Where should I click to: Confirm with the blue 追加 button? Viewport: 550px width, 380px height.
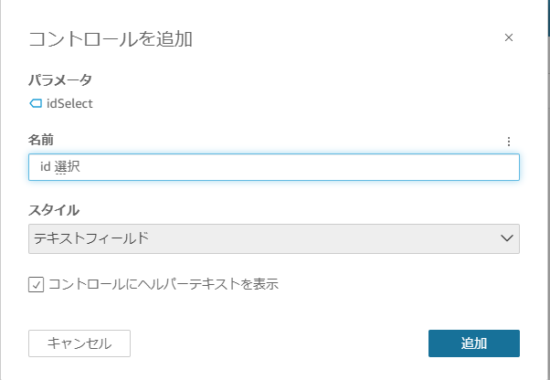pyautogui.click(x=473, y=343)
